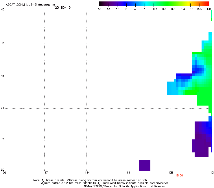Click the -7 color scale label

click(125, 9)
